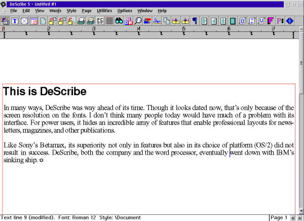The image size is (304, 221).
Task: Toggle underline with the U scroll icon
Action: coord(261,21)
